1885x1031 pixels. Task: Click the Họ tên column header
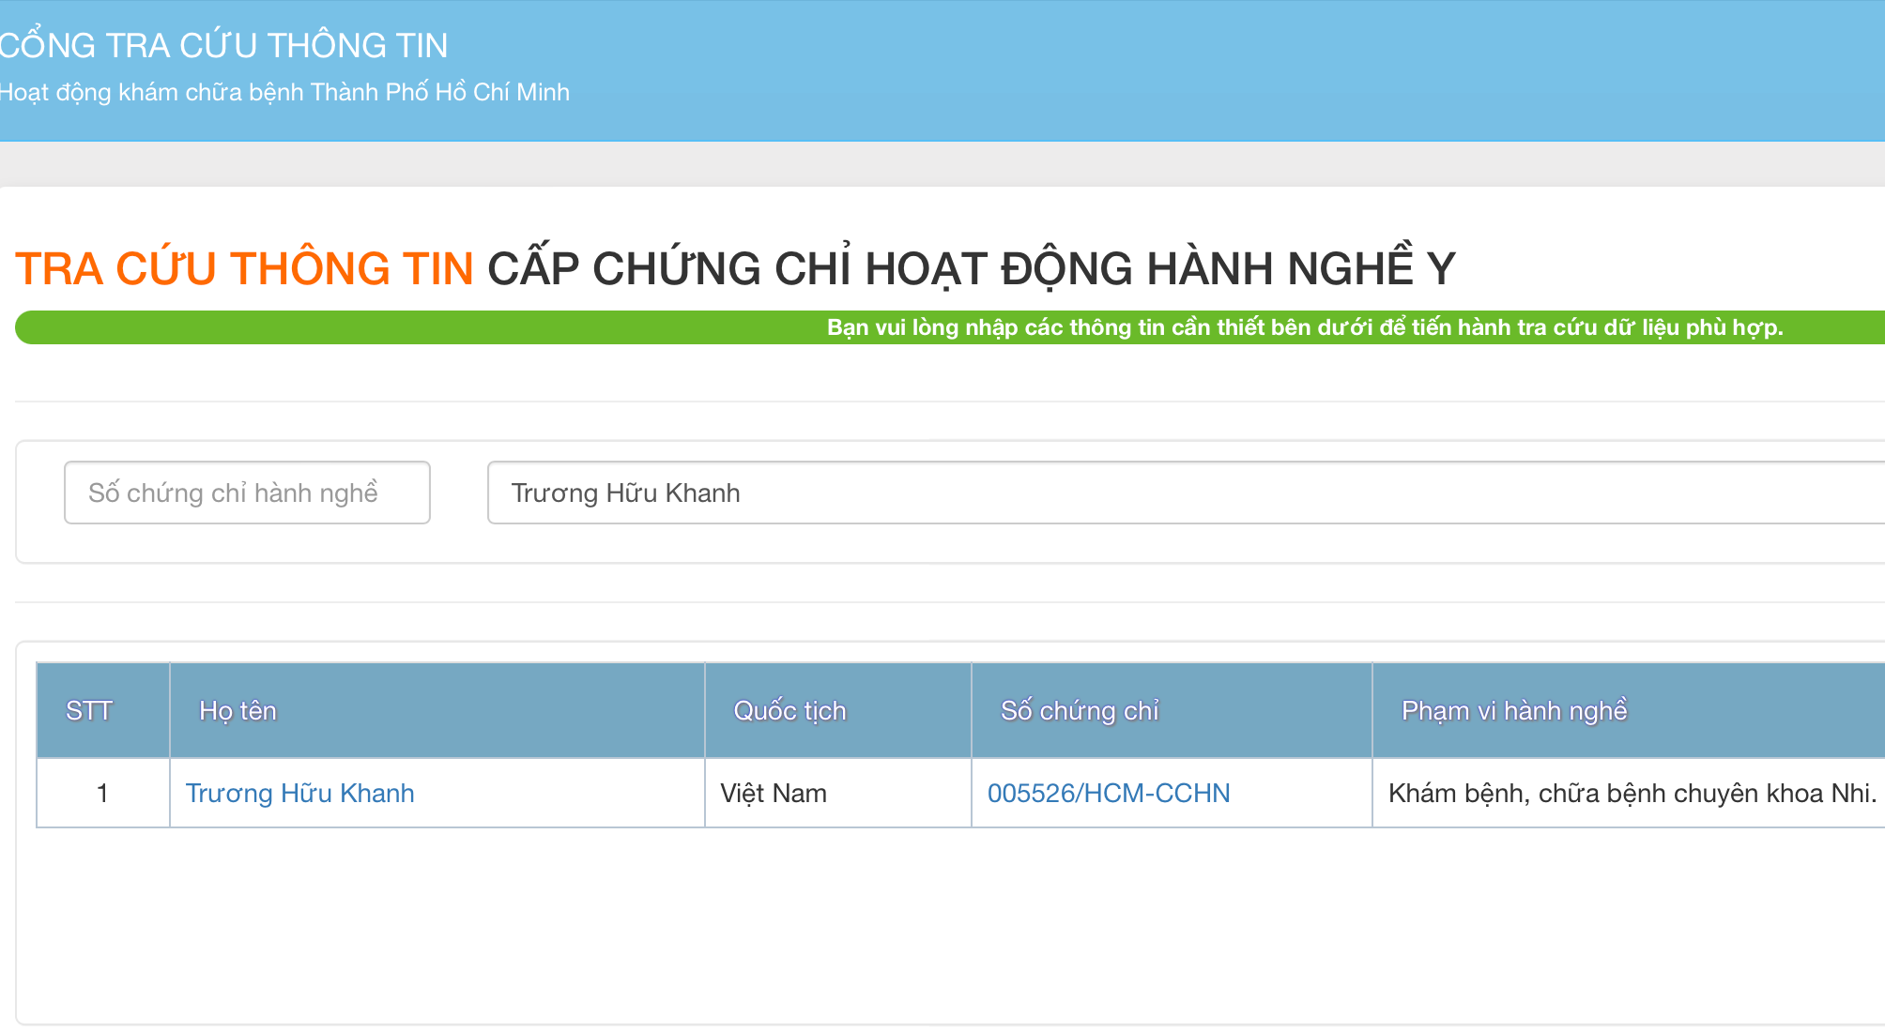[x=238, y=711]
